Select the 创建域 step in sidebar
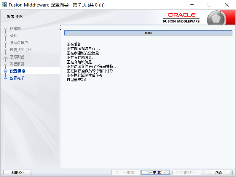This screenshot has width=236, height=177. [x=15, y=28]
